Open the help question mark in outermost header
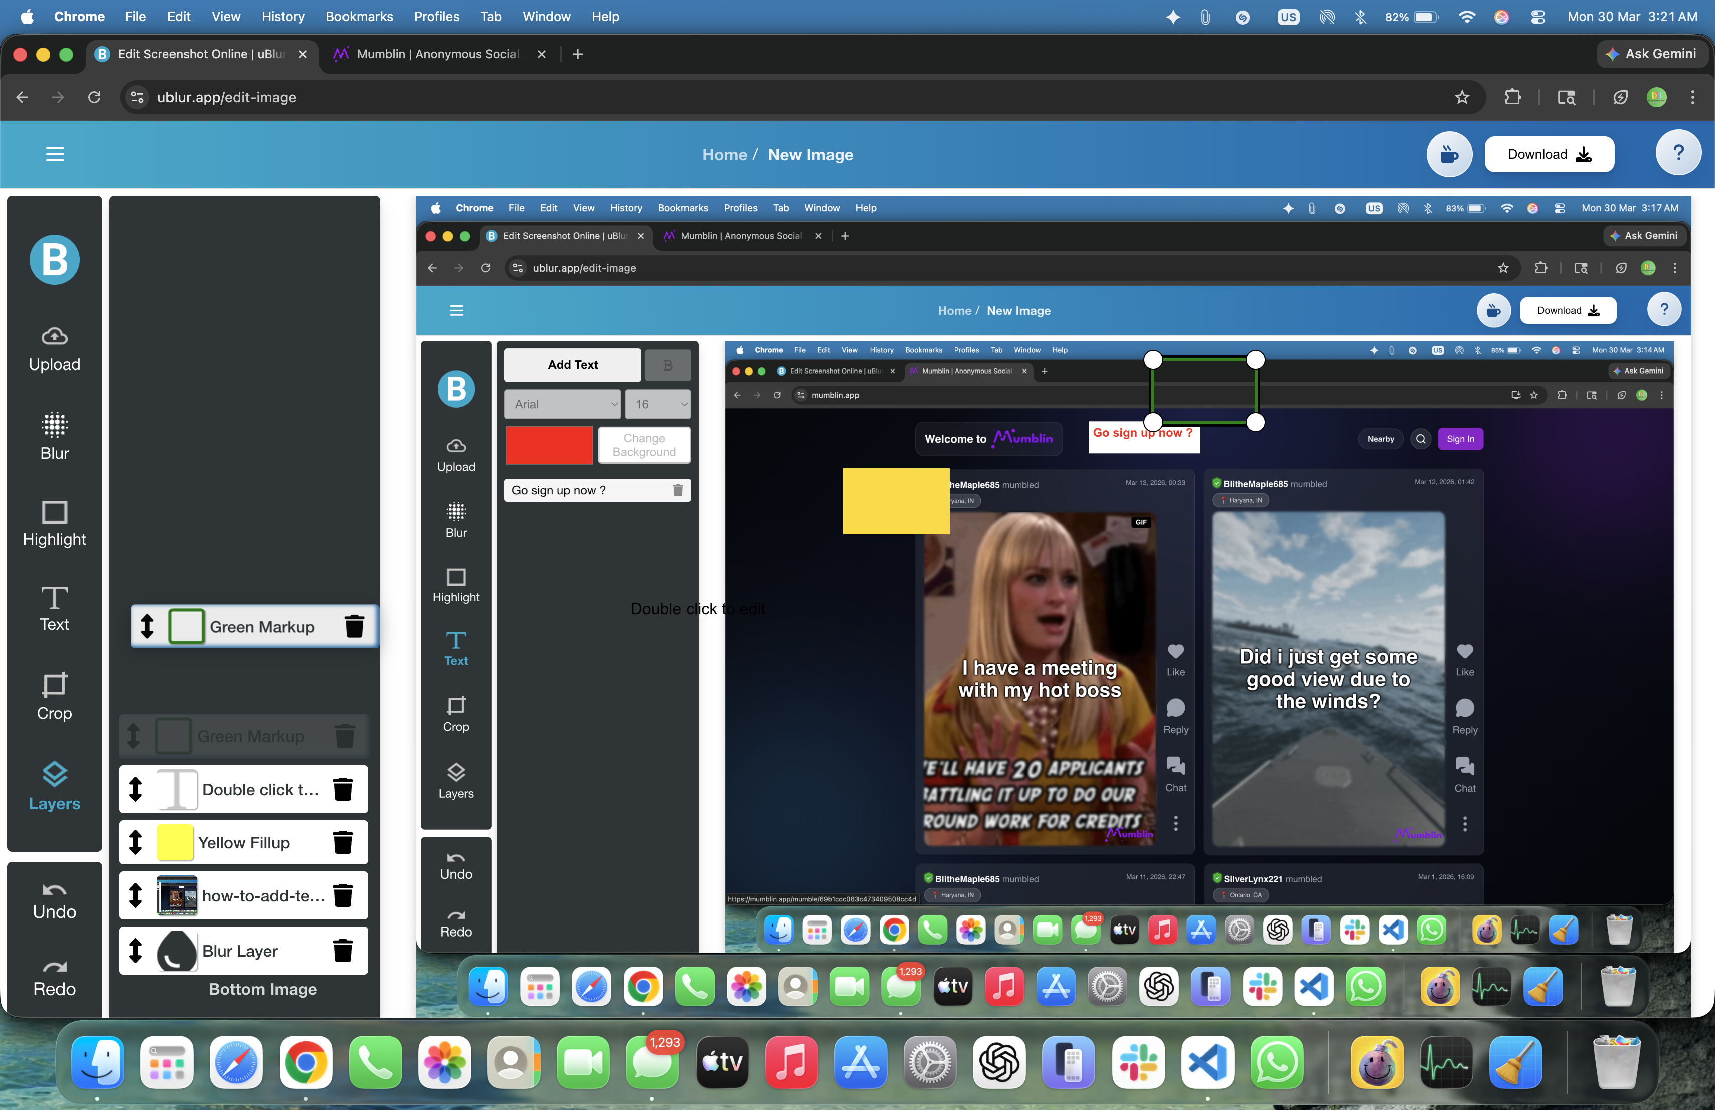 click(x=1678, y=153)
